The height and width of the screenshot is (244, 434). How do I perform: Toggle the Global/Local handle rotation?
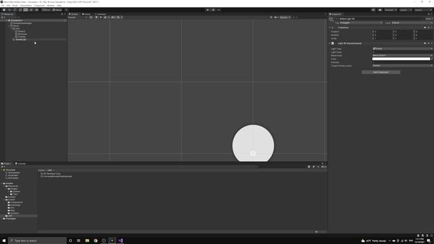click(x=57, y=10)
